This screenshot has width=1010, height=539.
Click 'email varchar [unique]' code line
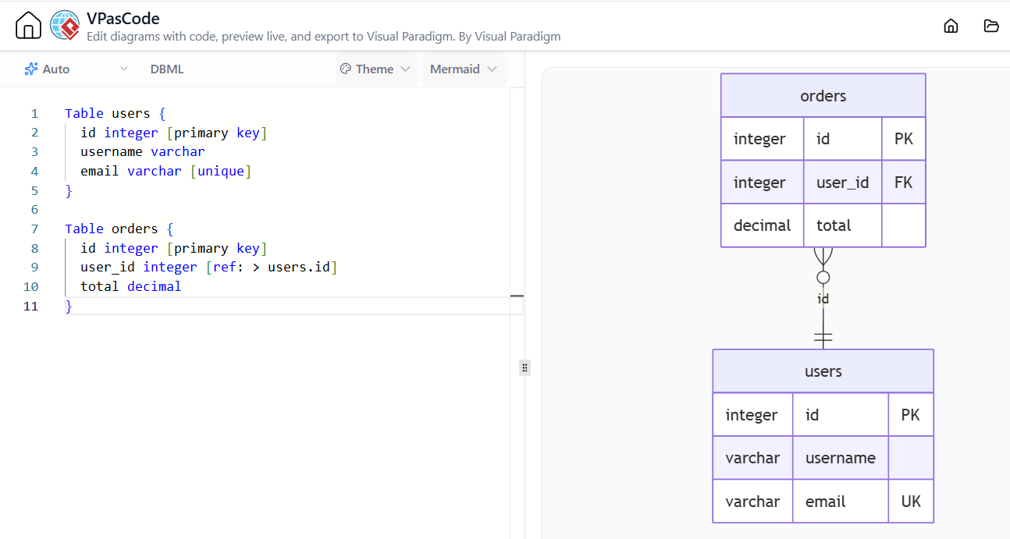pyautogui.click(x=166, y=171)
